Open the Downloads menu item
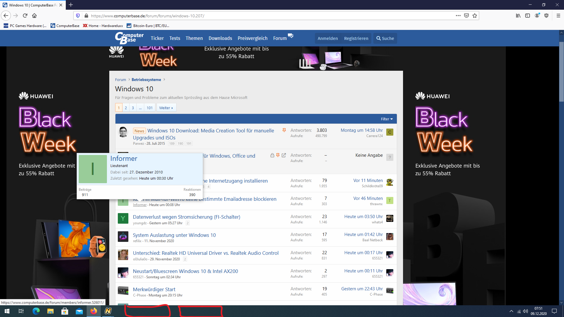This screenshot has height=317, width=564. pos(220,38)
